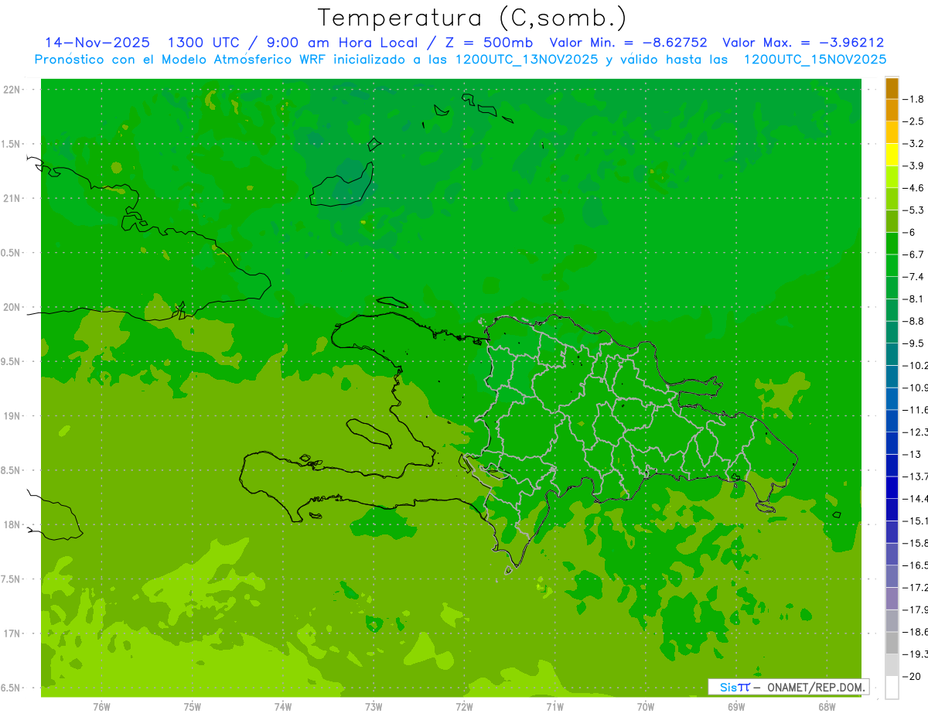The width and height of the screenshot is (928, 717).
Task: Click the "69W" longitude axis label
Action: pyautogui.click(x=736, y=708)
